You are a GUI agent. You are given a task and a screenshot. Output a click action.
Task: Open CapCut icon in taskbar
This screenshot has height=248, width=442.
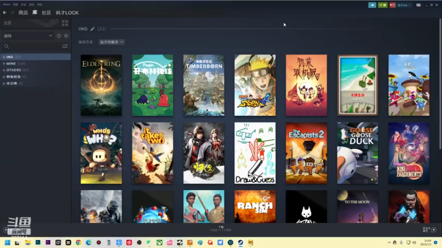pos(68,242)
